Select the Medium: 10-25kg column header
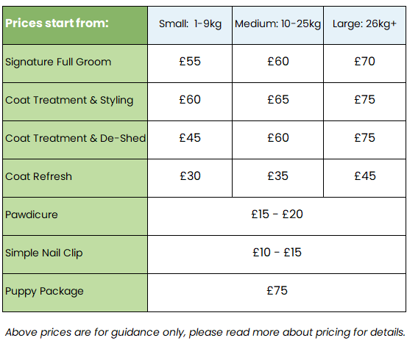Screen dimensions: 407x346 point(277,24)
